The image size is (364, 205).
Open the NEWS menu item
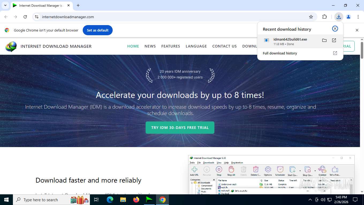150,46
